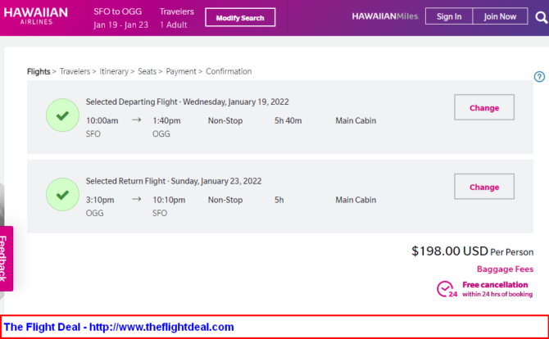This screenshot has height=339, width=549.
Task: Select the Travelers breadcrumb step
Action: 75,71
